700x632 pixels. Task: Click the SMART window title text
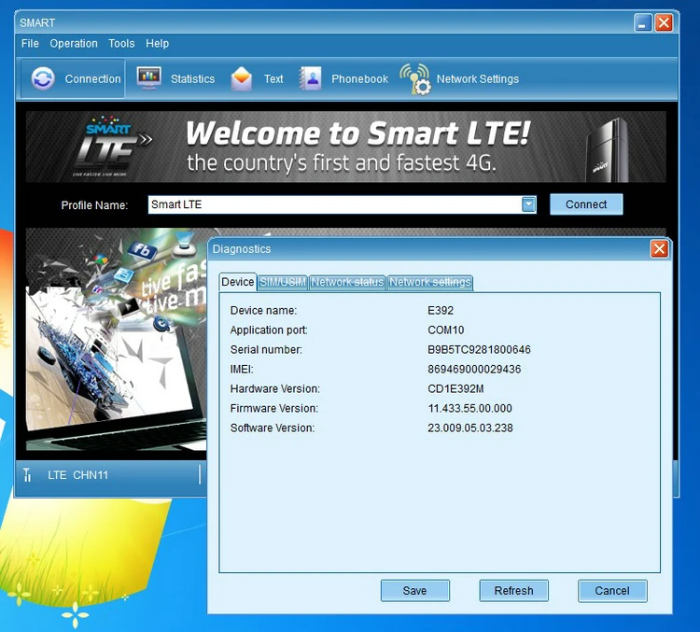tap(37, 22)
